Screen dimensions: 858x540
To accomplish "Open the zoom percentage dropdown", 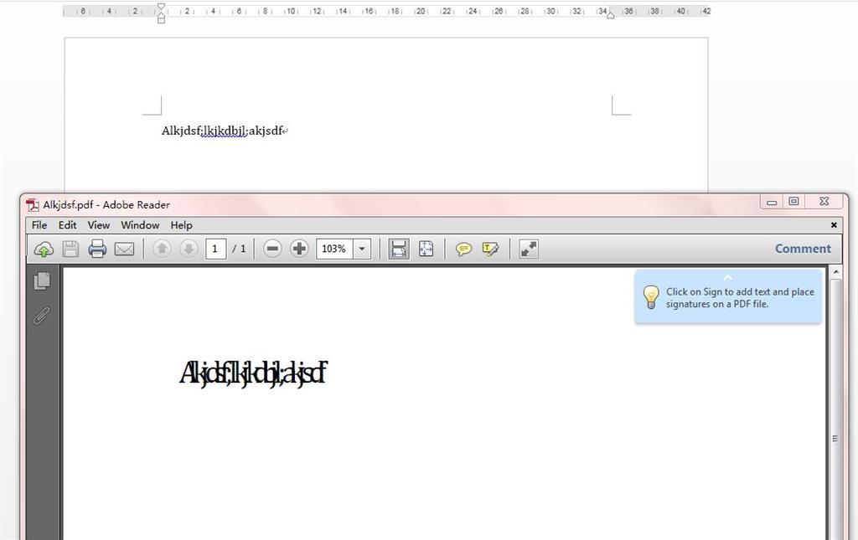I will click(x=362, y=249).
